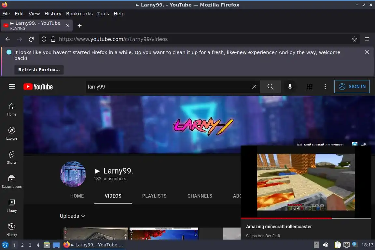Click the miniplayer video

pyautogui.click(x=306, y=182)
